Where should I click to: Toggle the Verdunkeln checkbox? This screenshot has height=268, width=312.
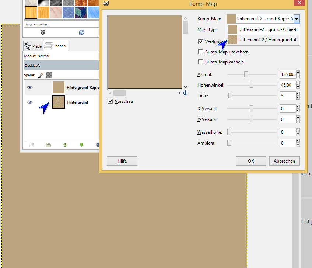point(200,42)
